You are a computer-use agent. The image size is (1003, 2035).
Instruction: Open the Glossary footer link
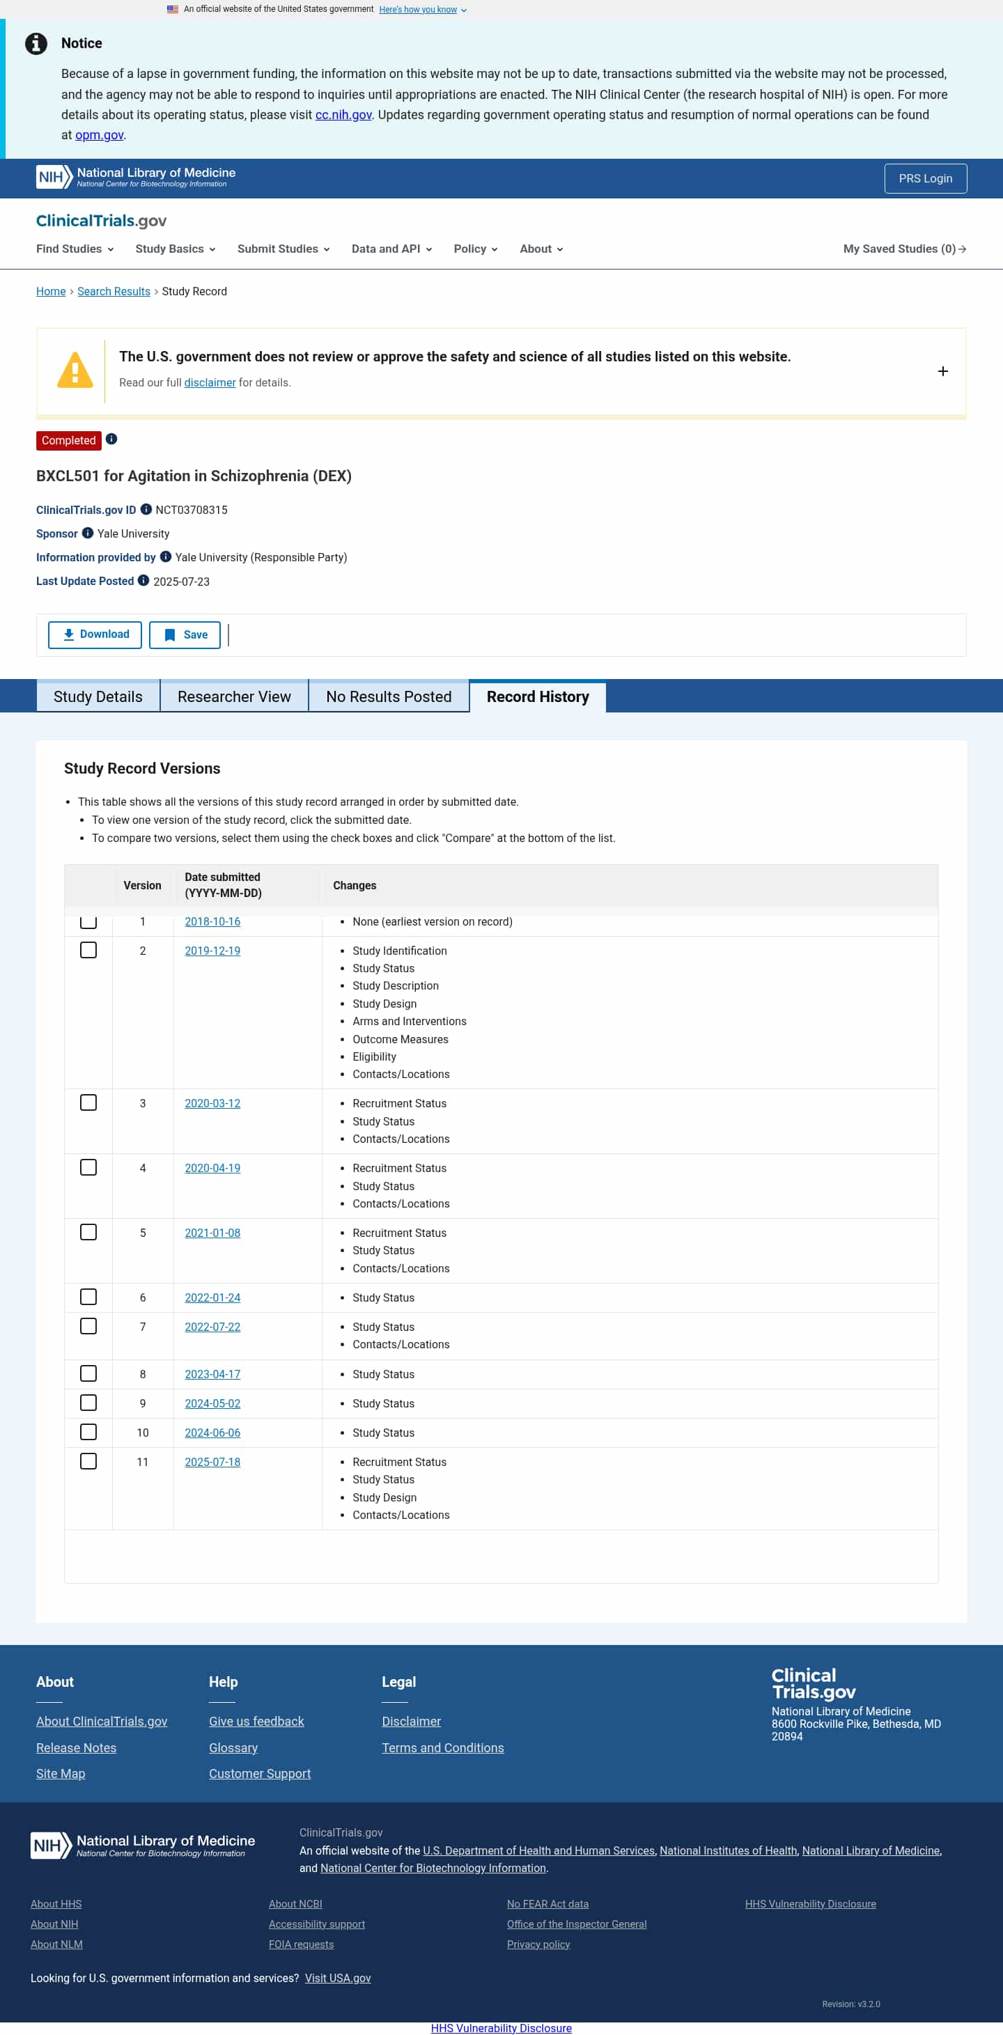tap(233, 1748)
